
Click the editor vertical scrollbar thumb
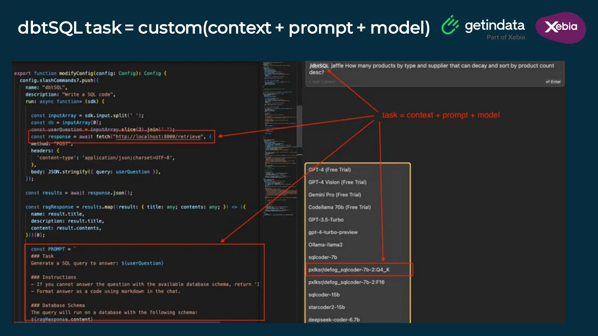pos(300,126)
